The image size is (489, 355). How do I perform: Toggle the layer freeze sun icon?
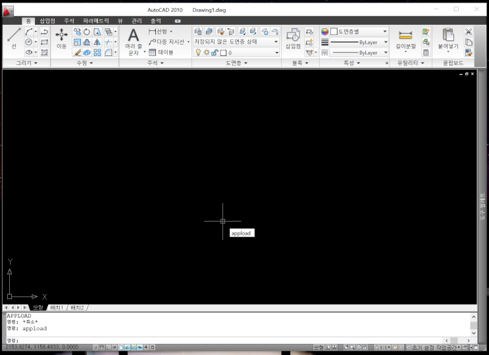point(207,53)
